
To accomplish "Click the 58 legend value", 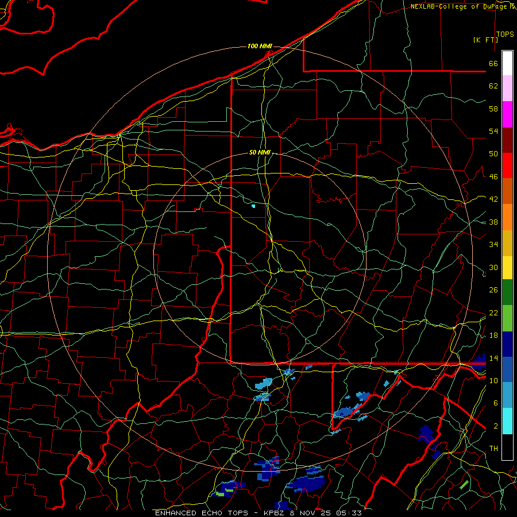I will click(493, 109).
